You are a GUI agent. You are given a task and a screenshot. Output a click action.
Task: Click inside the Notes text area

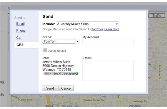pyautogui.click(x=108, y=70)
